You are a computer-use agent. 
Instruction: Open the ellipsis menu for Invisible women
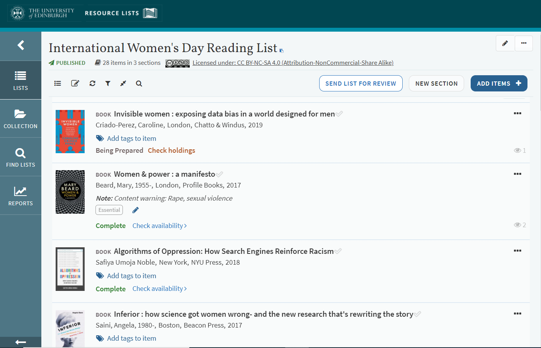tap(517, 113)
